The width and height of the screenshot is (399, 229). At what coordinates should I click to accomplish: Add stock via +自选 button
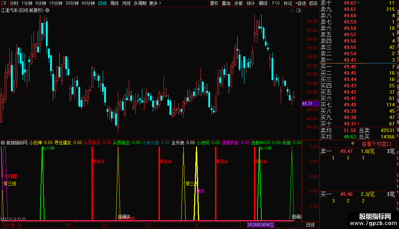(x=300, y=3)
